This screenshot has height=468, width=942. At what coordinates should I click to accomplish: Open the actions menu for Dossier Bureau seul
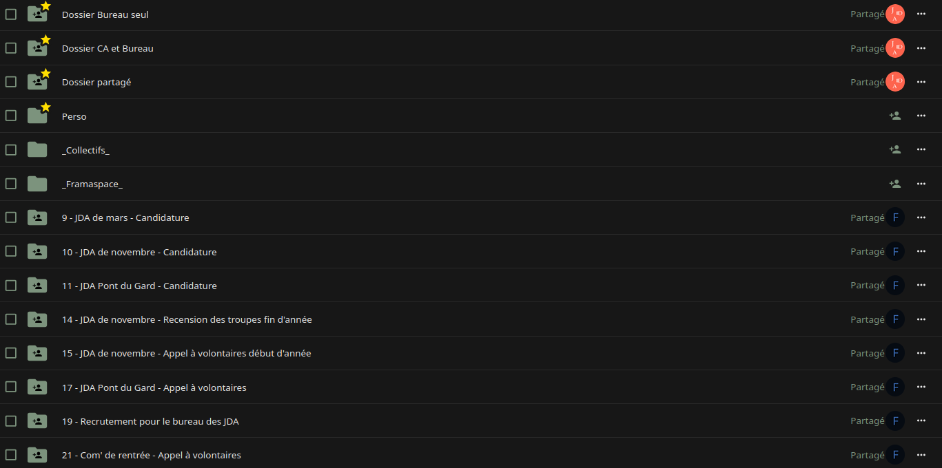click(x=921, y=14)
